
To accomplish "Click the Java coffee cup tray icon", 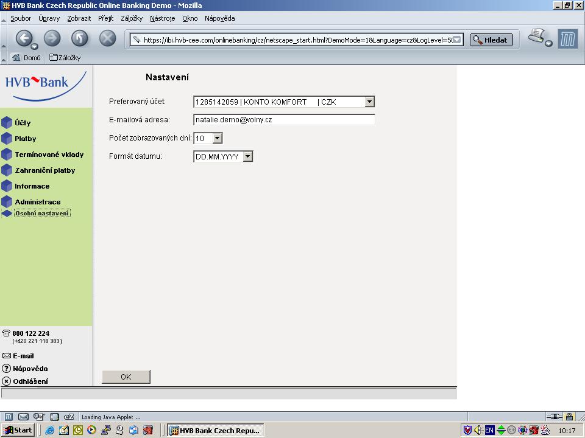I will pos(546,430).
